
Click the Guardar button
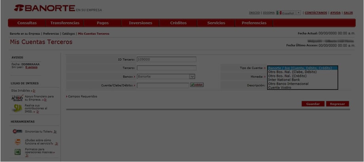click(313, 104)
